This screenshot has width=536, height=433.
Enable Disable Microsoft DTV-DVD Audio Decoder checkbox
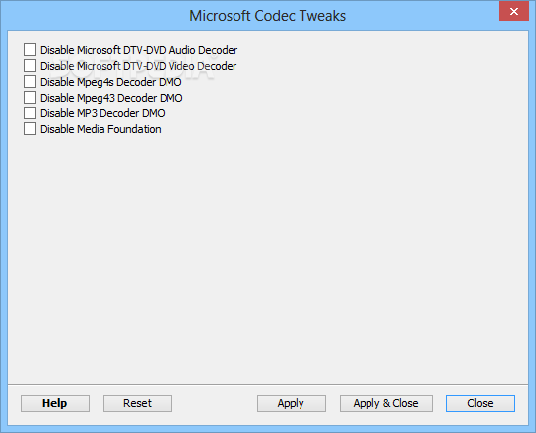[x=31, y=50]
